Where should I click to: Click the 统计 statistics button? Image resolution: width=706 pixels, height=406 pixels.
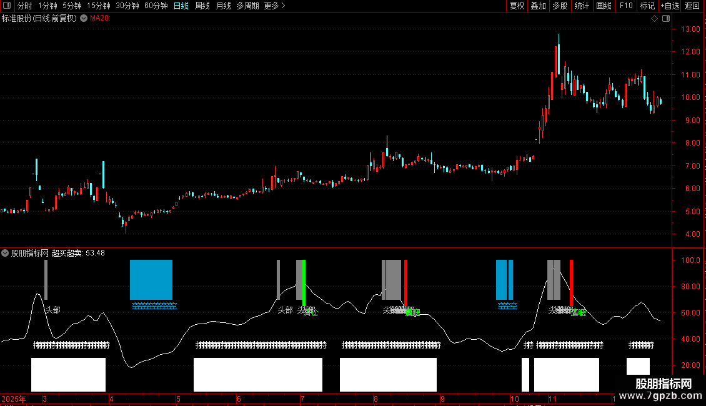[x=582, y=6]
